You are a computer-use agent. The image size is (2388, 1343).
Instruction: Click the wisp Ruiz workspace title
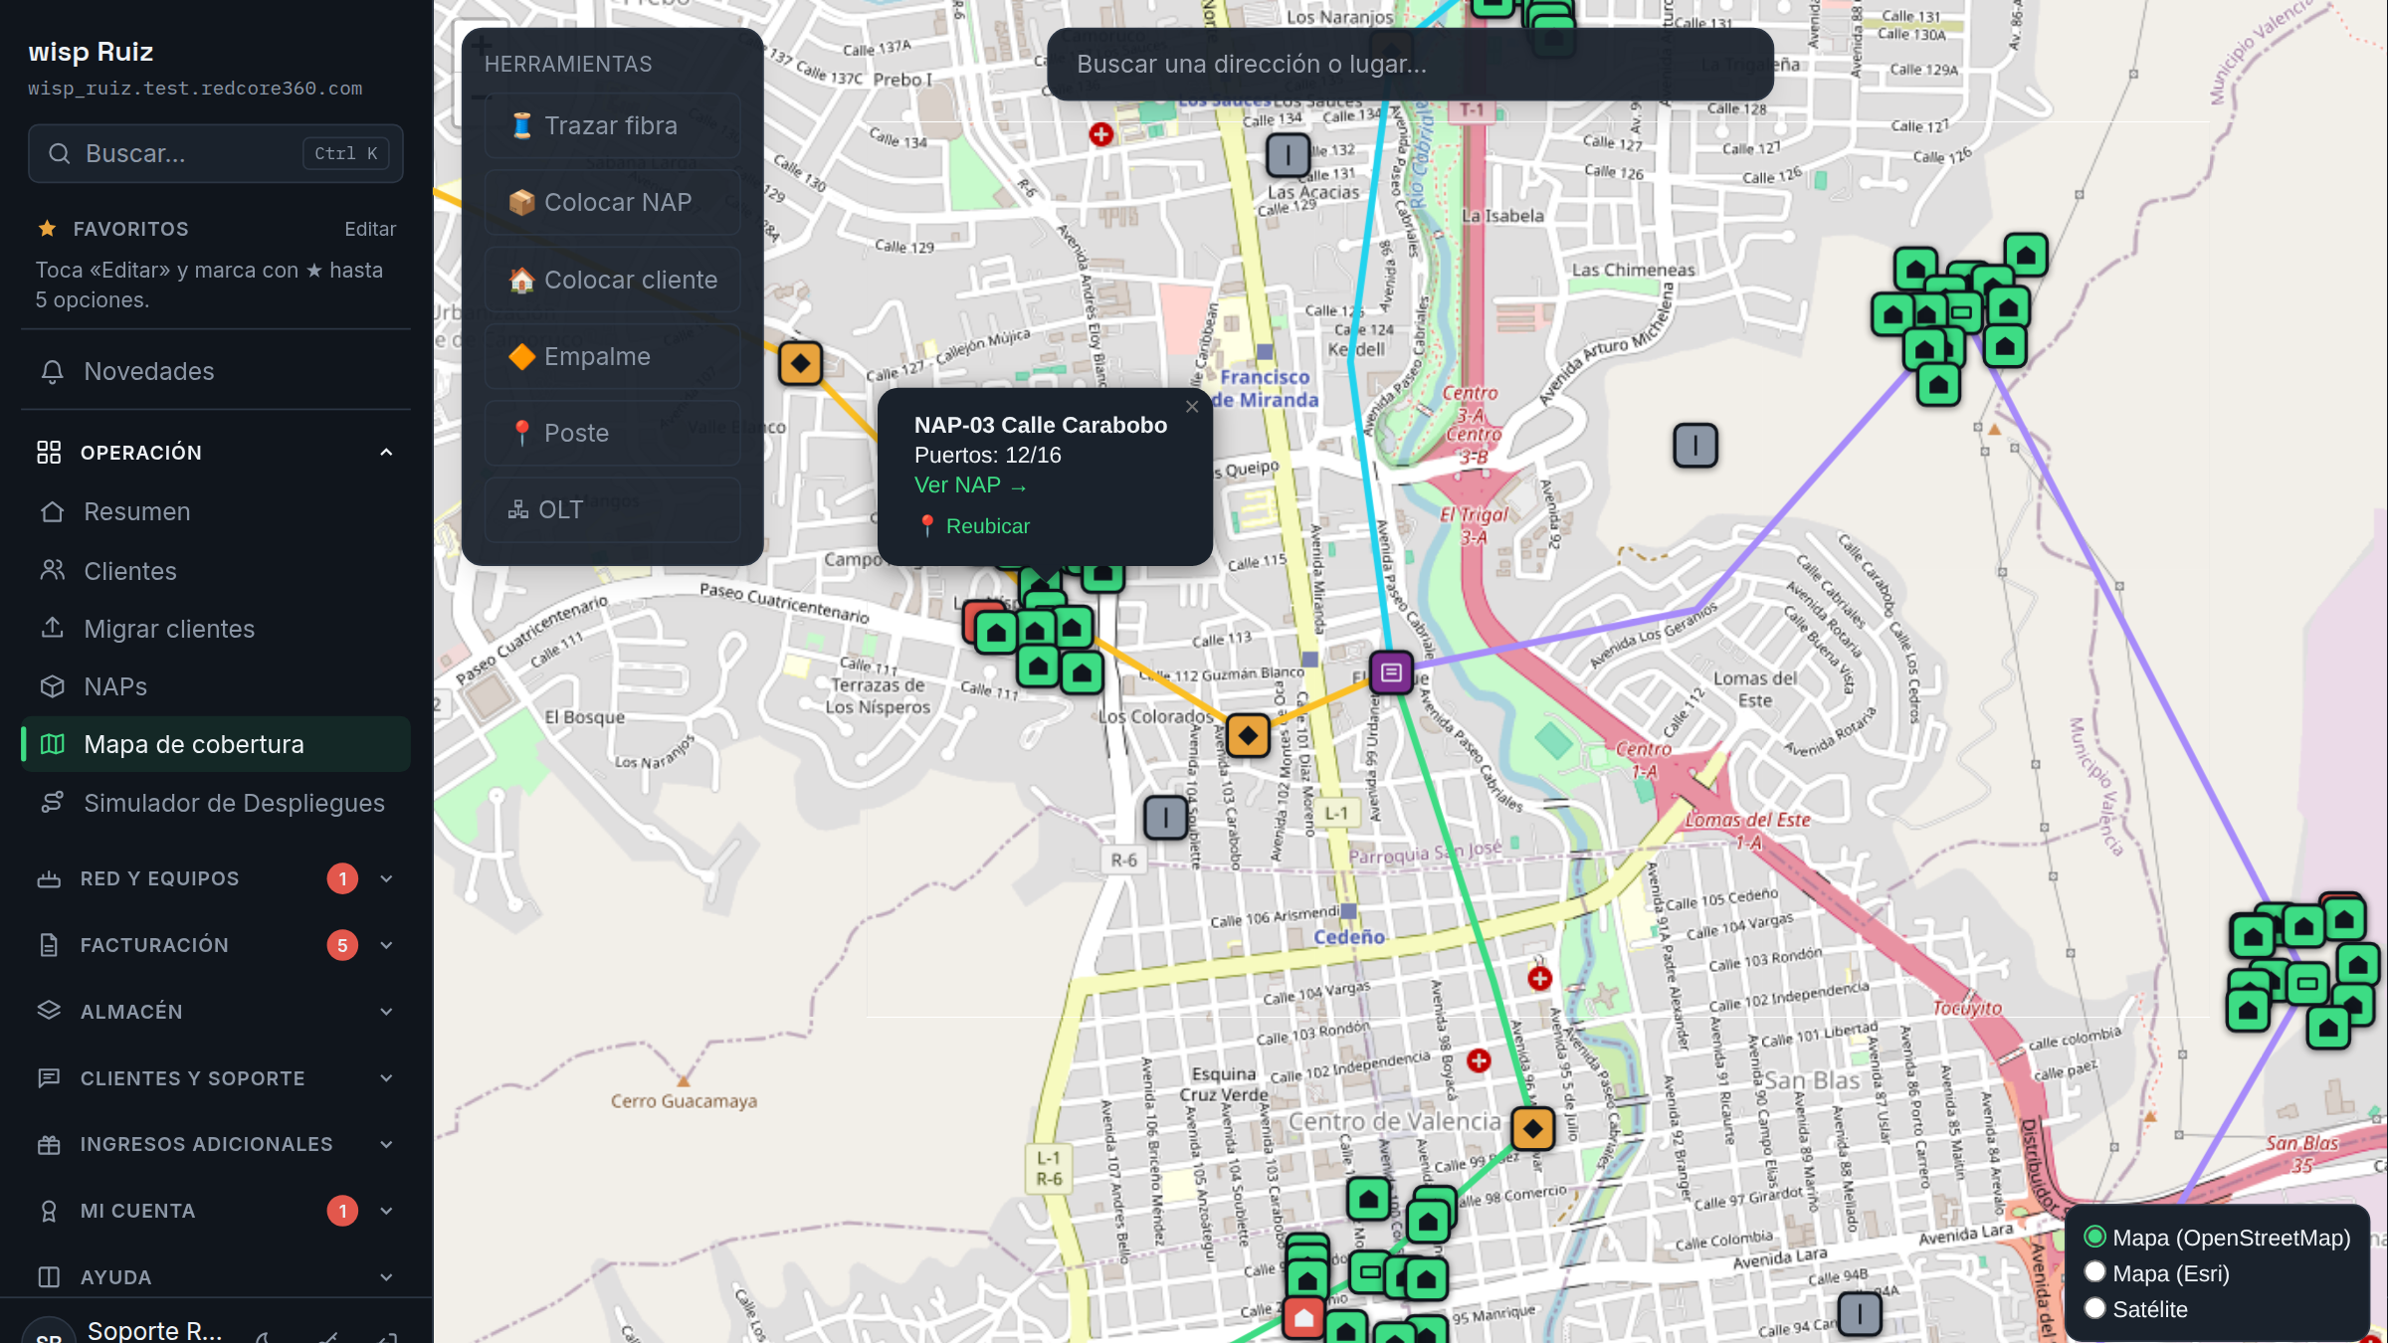(x=91, y=52)
